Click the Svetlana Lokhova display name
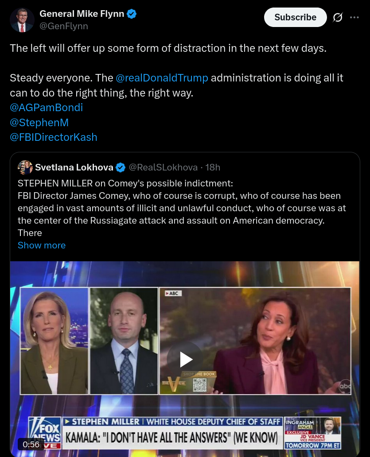This screenshot has width=370, height=457. (x=74, y=167)
